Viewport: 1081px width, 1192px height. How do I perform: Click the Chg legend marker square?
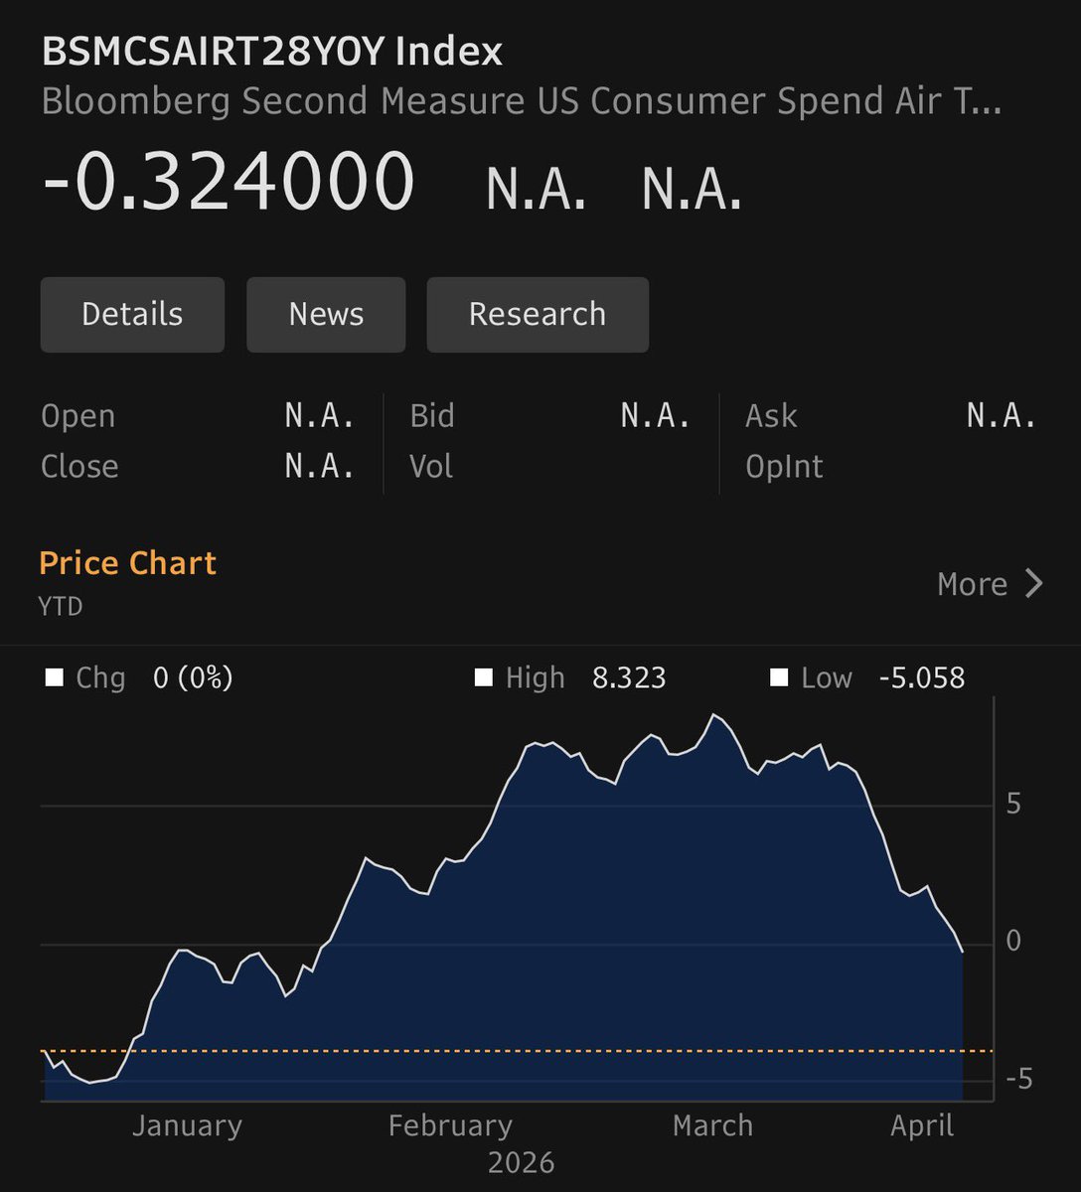pos(57,677)
